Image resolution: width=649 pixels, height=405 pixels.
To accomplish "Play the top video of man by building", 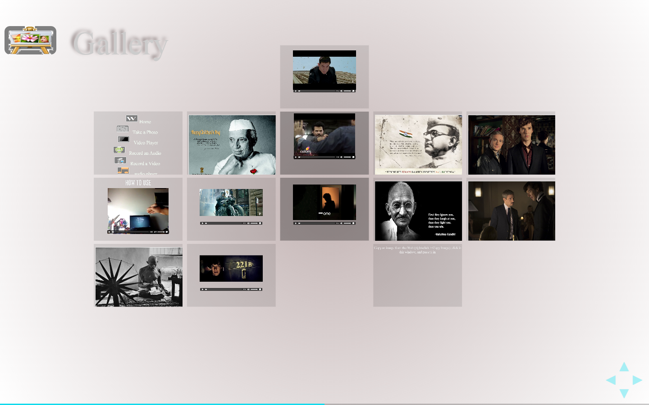I will pyautogui.click(x=296, y=91).
